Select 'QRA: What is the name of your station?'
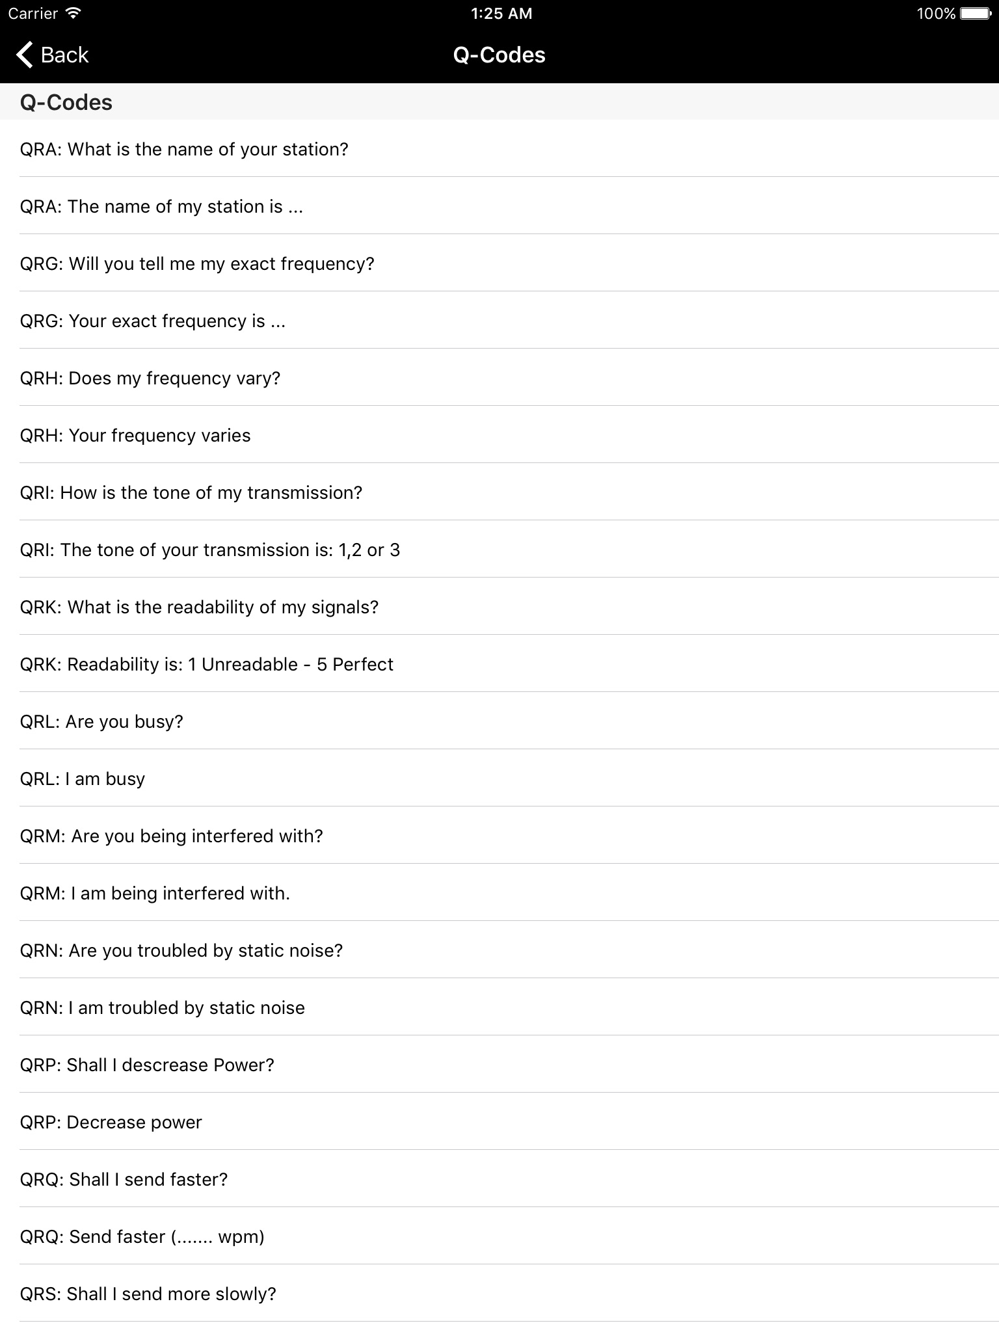Screen dimensions: 999x1332 click(x=184, y=150)
